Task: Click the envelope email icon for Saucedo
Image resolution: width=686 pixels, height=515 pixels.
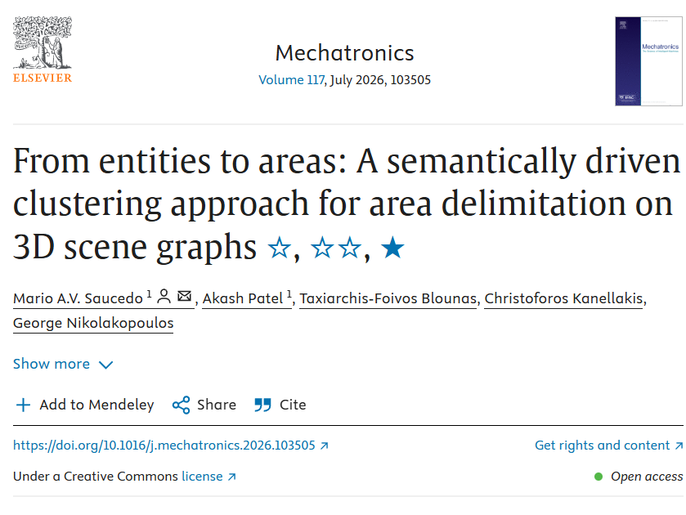Action: 184,296
